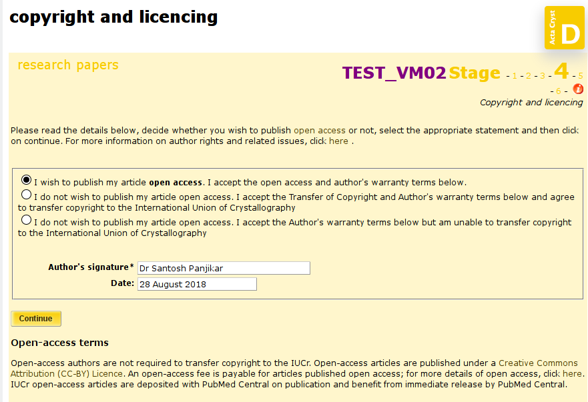Go to stage 2 of submission
The height and width of the screenshot is (402, 588).
coord(529,76)
